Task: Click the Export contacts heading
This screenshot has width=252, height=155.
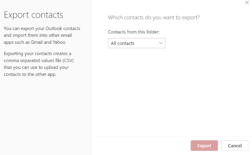Action: click(33, 15)
